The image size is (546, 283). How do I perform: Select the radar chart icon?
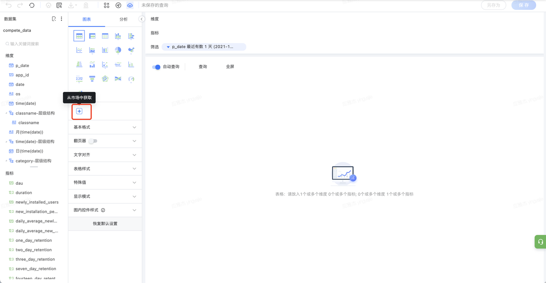[x=105, y=79]
